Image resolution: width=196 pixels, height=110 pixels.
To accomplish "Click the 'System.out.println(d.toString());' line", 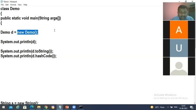I will coord(27,51).
